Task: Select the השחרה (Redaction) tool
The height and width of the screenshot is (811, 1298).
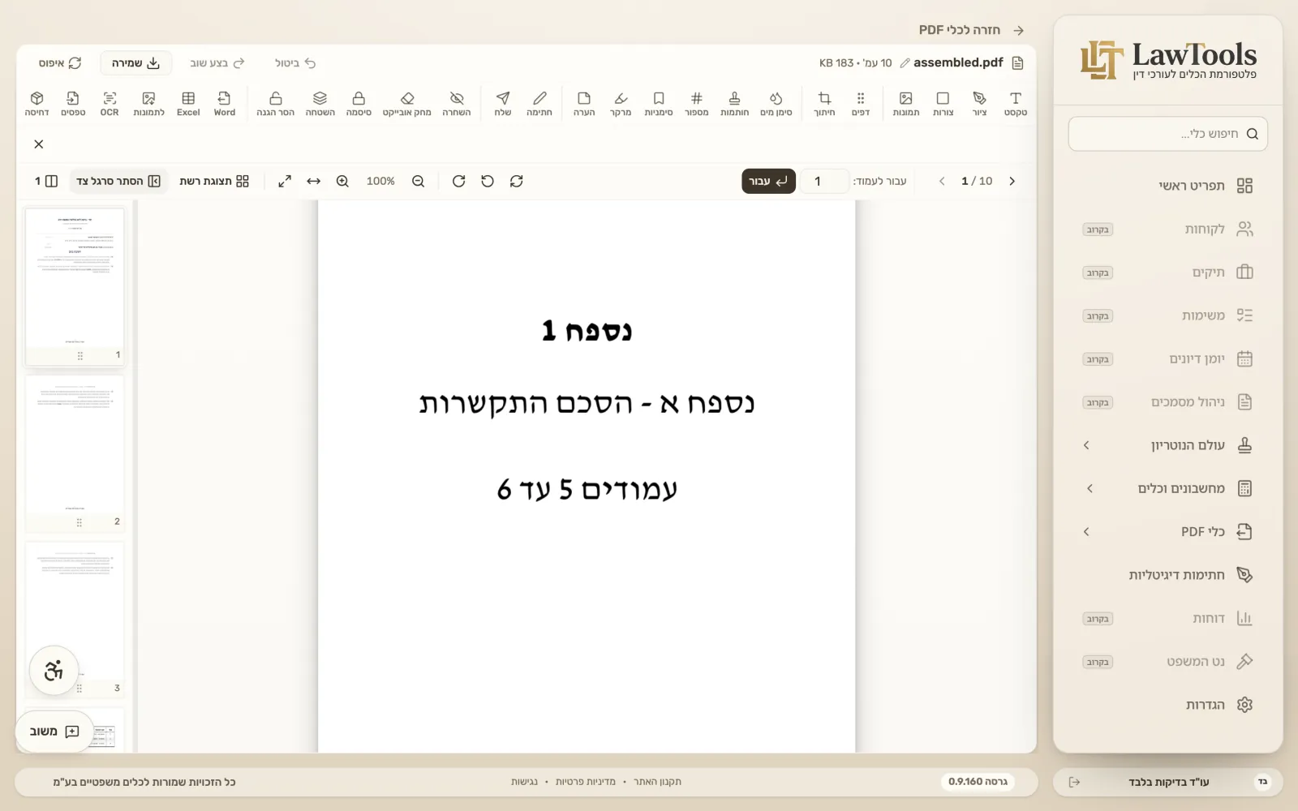Action: point(457,104)
